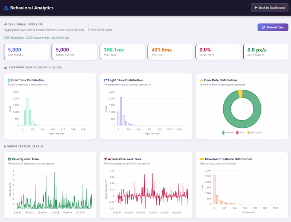Click the Velocity over Time title
Image resolution: width=291 pixels, height=222 pixels.
(25, 159)
